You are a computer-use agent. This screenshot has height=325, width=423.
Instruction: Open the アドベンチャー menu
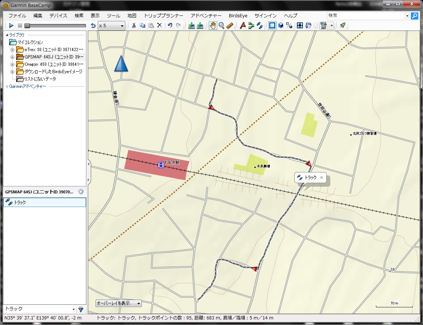[206, 16]
